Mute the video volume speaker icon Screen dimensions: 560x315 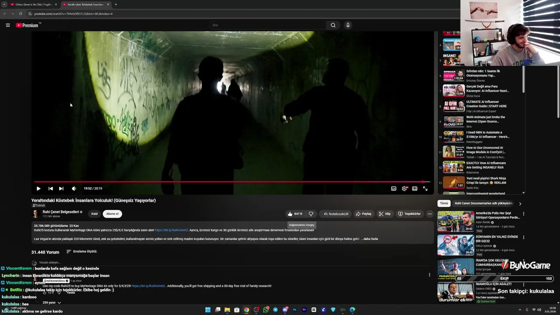pyautogui.click(x=74, y=189)
